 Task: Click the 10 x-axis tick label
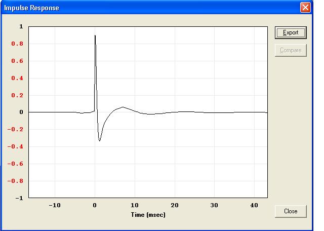[x=135, y=205]
